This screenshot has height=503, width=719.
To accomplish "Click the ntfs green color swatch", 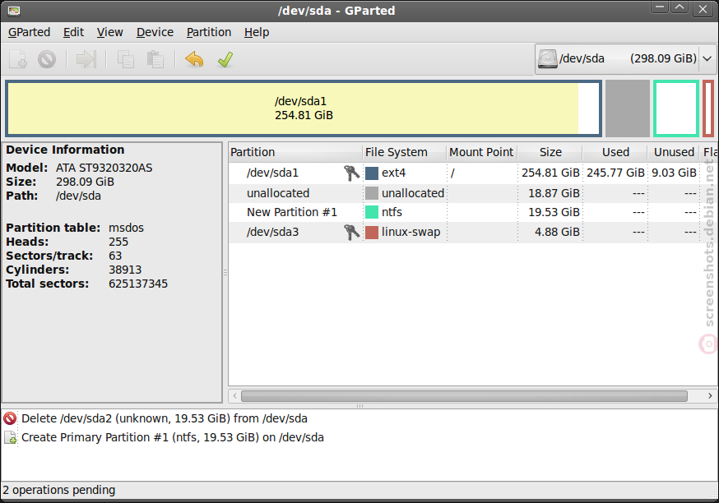I will coord(372,213).
